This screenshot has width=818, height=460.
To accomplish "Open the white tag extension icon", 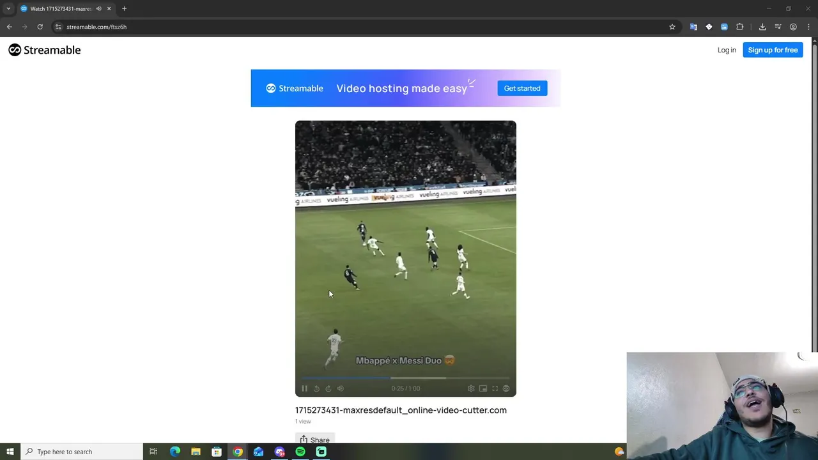I will tap(709, 27).
